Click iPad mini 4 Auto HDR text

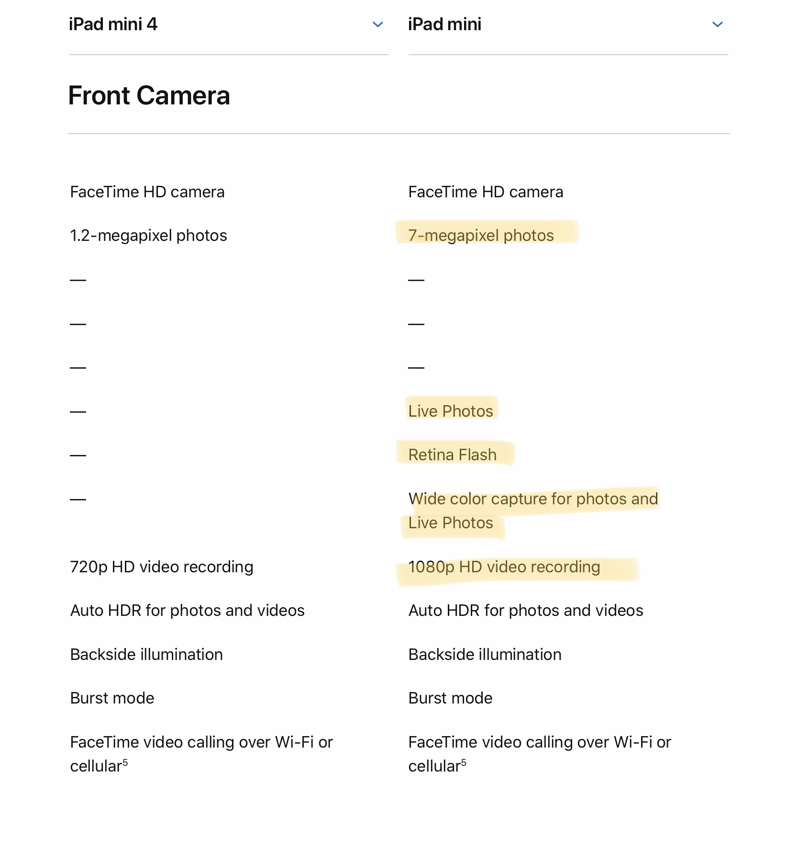tap(187, 610)
